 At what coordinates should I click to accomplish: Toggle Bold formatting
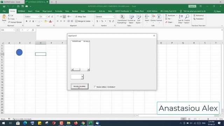click(27, 21)
